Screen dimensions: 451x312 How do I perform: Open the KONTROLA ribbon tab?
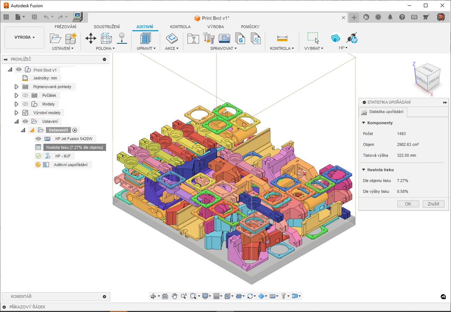point(180,27)
